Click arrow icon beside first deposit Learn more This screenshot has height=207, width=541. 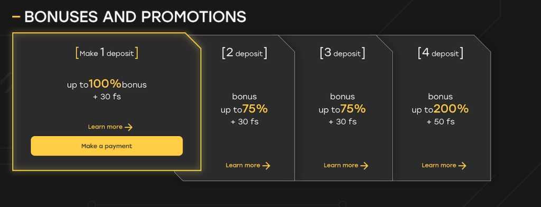pyautogui.click(x=129, y=127)
